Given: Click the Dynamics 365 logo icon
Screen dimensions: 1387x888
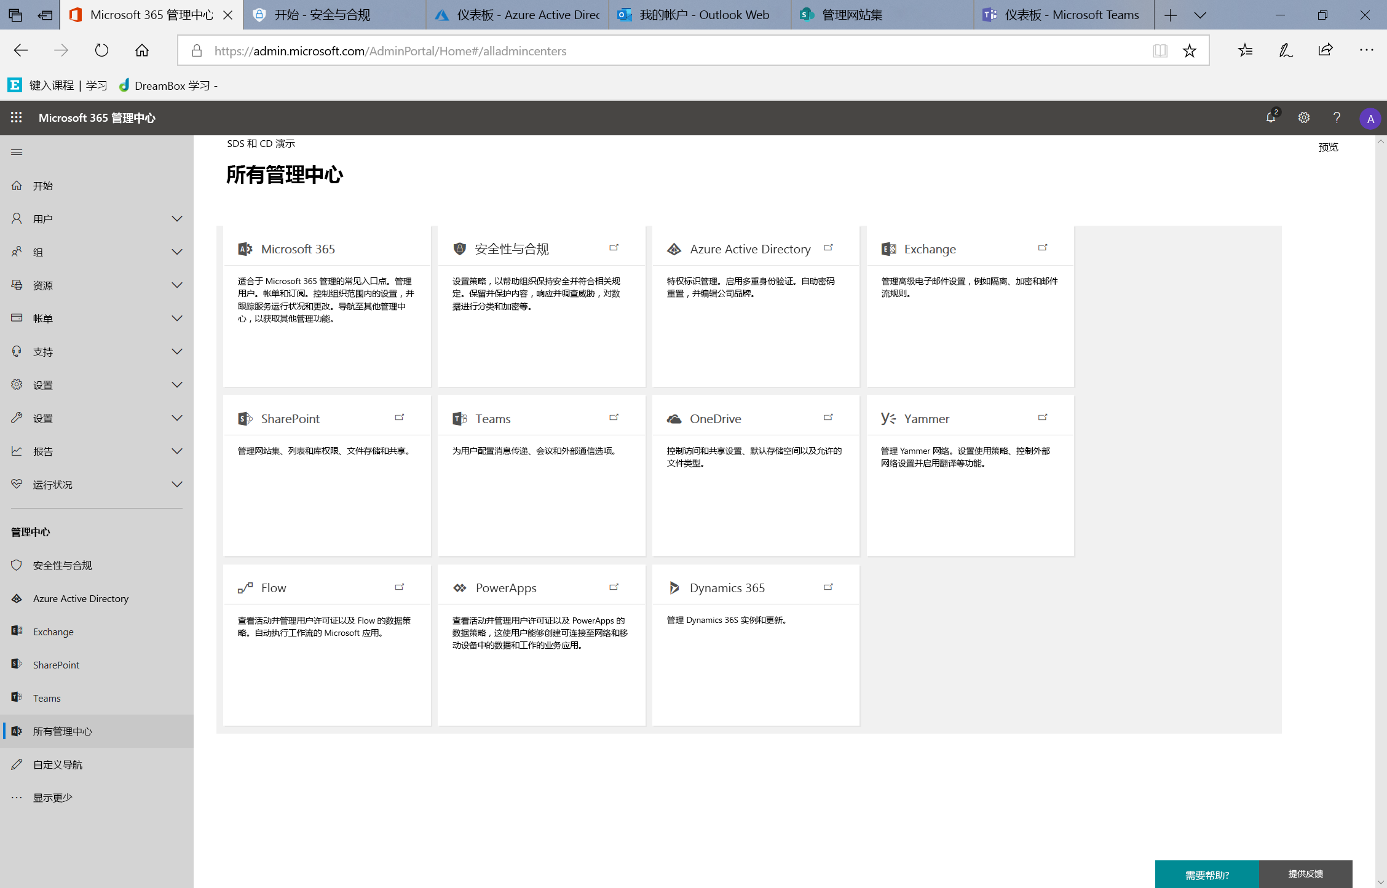Looking at the screenshot, I should pos(674,588).
